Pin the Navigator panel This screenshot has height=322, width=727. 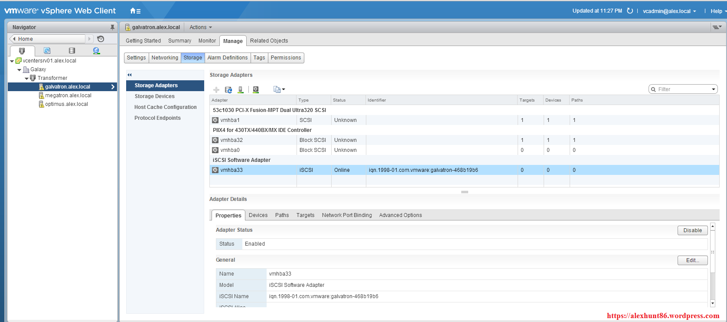coord(112,27)
